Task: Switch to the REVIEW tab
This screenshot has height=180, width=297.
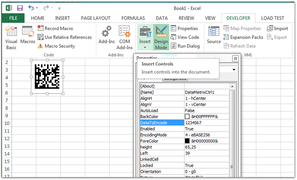Action: click(186, 18)
